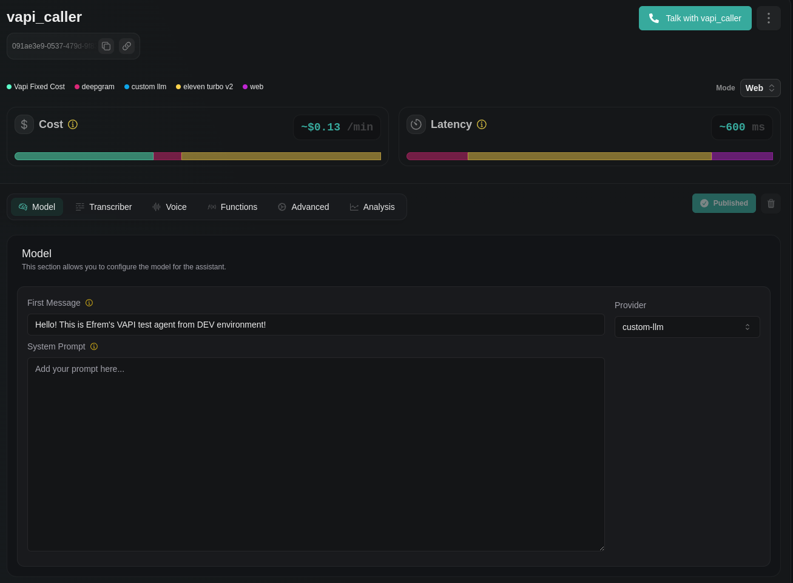Click the eleven turbo v2 legend item
Screen dimensions: 793x583
[x=204, y=87]
